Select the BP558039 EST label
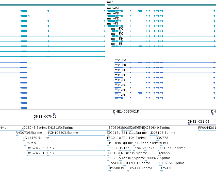Screen dimensions: 216x172 pyautogui.click(x=116, y=168)
